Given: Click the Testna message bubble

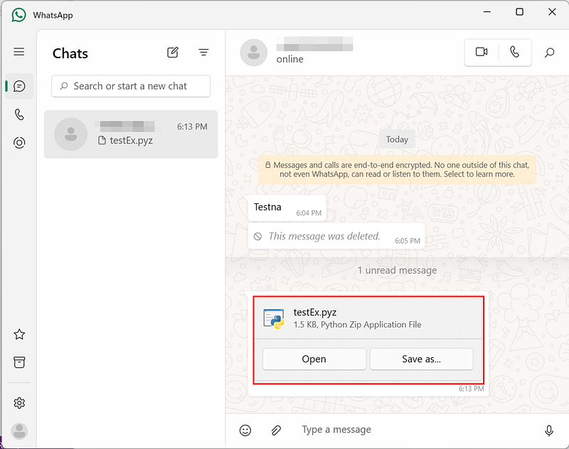Looking at the screenshot, I should pyautogui.click(x=287, y=208).
